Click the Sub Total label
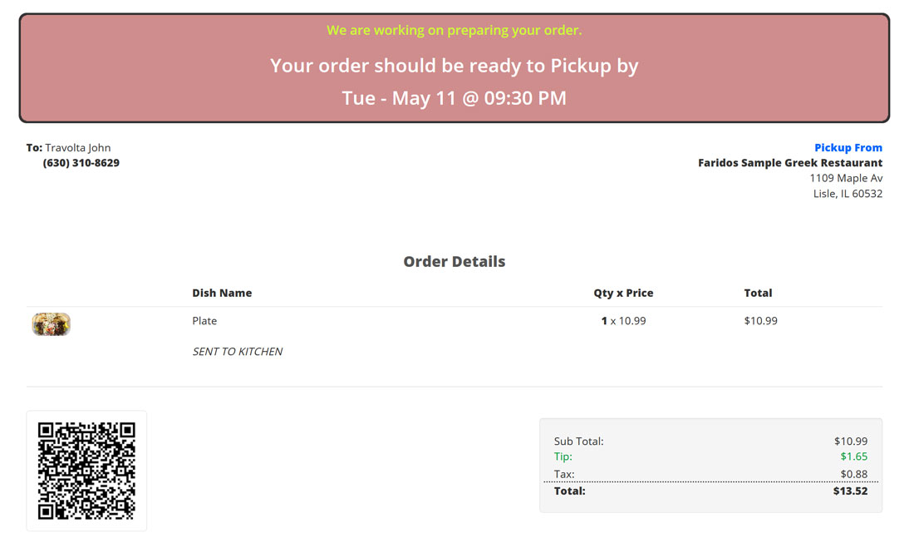 point(579,442)
